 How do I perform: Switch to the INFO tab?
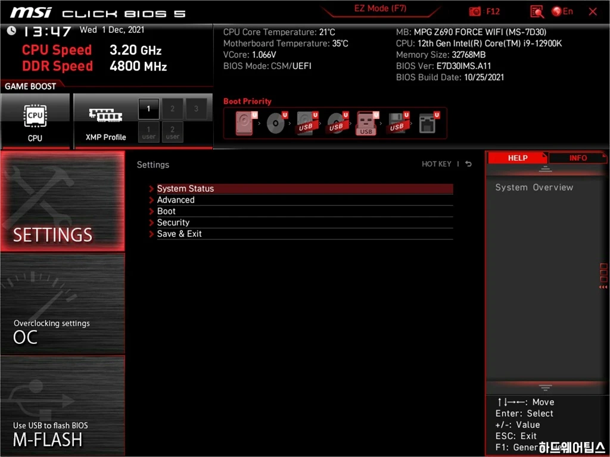tap(578, 158)
